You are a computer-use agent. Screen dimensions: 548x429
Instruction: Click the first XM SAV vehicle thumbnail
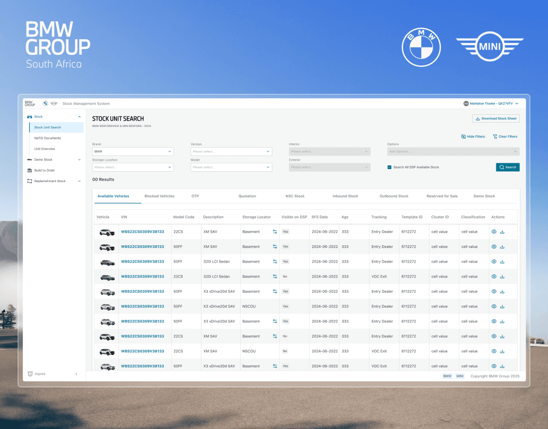click(107, 232)
